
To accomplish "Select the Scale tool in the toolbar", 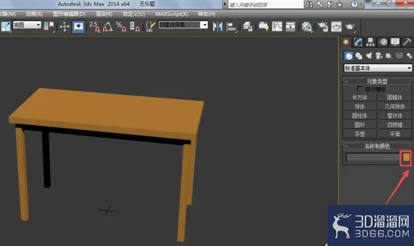I will [x=5, y=27].
